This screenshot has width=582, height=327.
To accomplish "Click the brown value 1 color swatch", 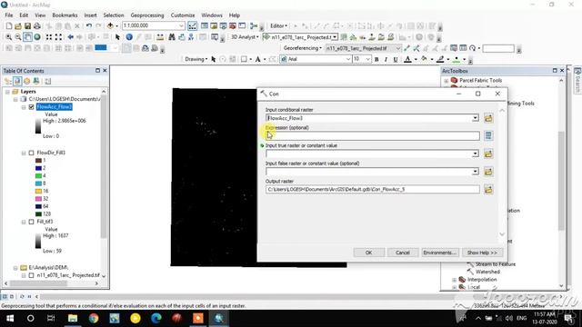I will [x=38, y=161].
